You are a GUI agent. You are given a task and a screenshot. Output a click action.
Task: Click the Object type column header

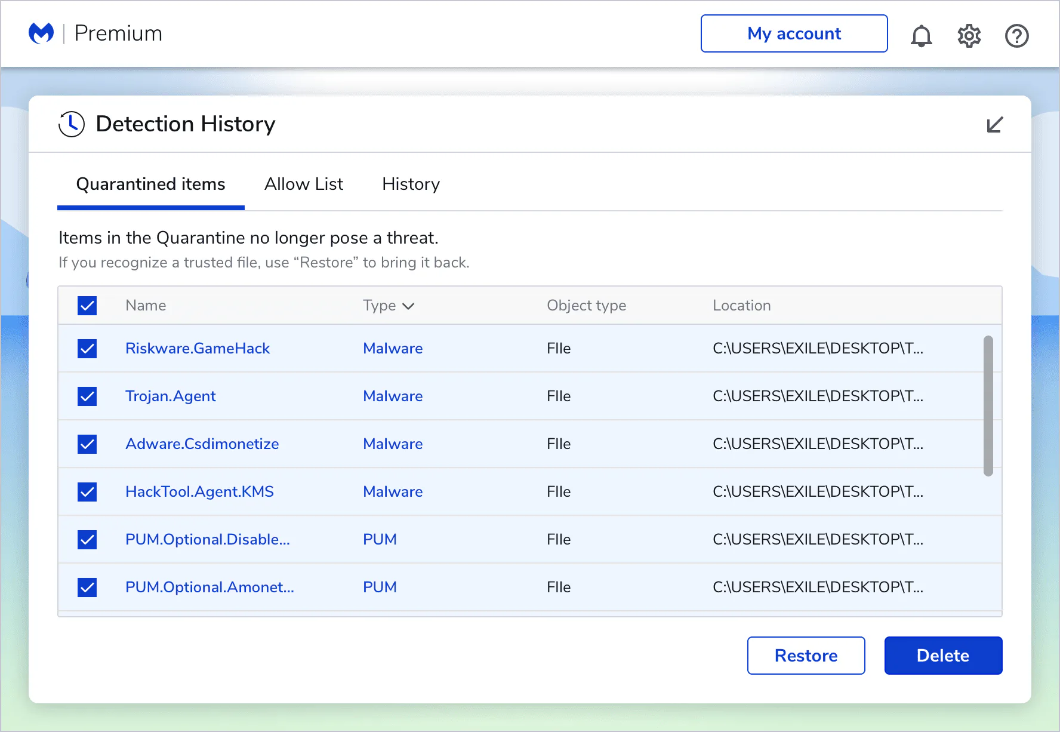pos(586,306)
